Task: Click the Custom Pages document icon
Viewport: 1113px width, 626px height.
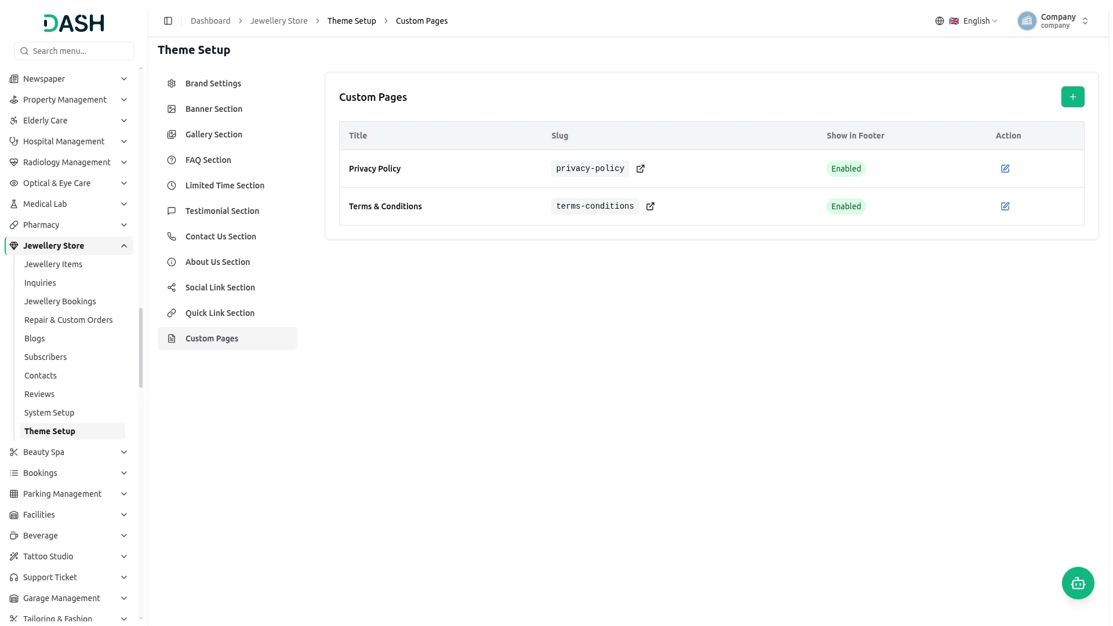Action: point(172,339)
